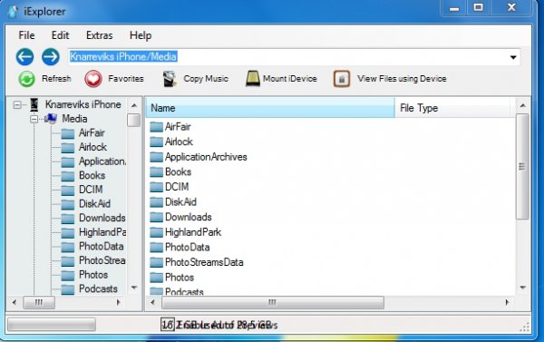Image resolution: width=544 pixels, height=342 pixels.
Task: Open the address bar dropdown arrow
Action: click(x=513, y=57)
